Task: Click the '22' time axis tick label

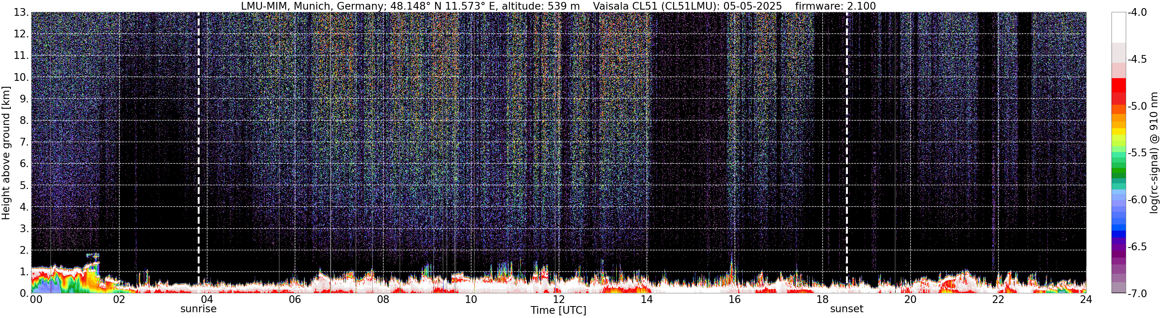Action: (998, 300)
